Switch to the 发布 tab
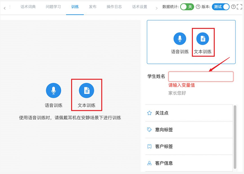 [x=93, y=7]
